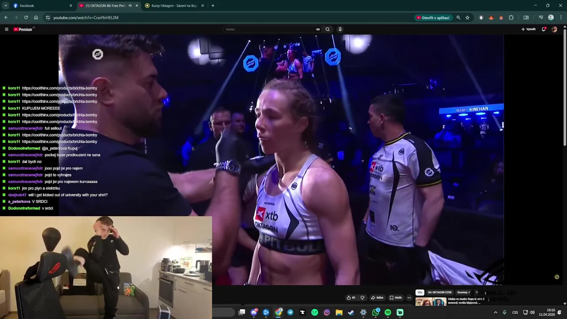Open the zoom magnifier in address bar
Viewport: 567px width, 319px height.
click(458, 18)
